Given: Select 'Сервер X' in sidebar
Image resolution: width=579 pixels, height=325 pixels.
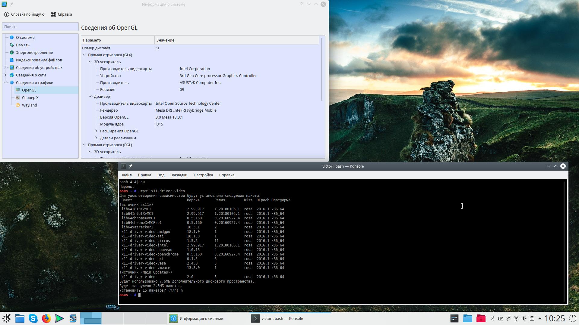Looking at the screenshot, I should [x=30, y=97].
